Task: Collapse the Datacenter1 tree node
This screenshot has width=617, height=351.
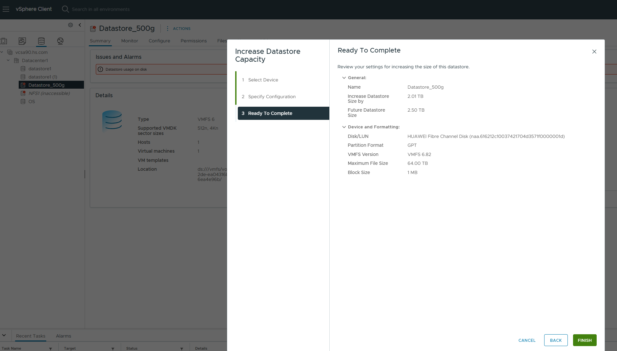Action: click(8, 60)
